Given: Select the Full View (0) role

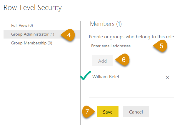Looking at the screenshot, I should [x=22, y=25].
